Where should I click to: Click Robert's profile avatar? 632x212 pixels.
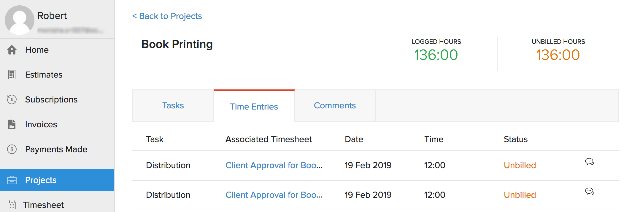click(x=20, y=20)
